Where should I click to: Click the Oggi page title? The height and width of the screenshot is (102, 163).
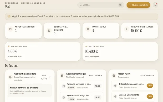click(x=8, y=7)
